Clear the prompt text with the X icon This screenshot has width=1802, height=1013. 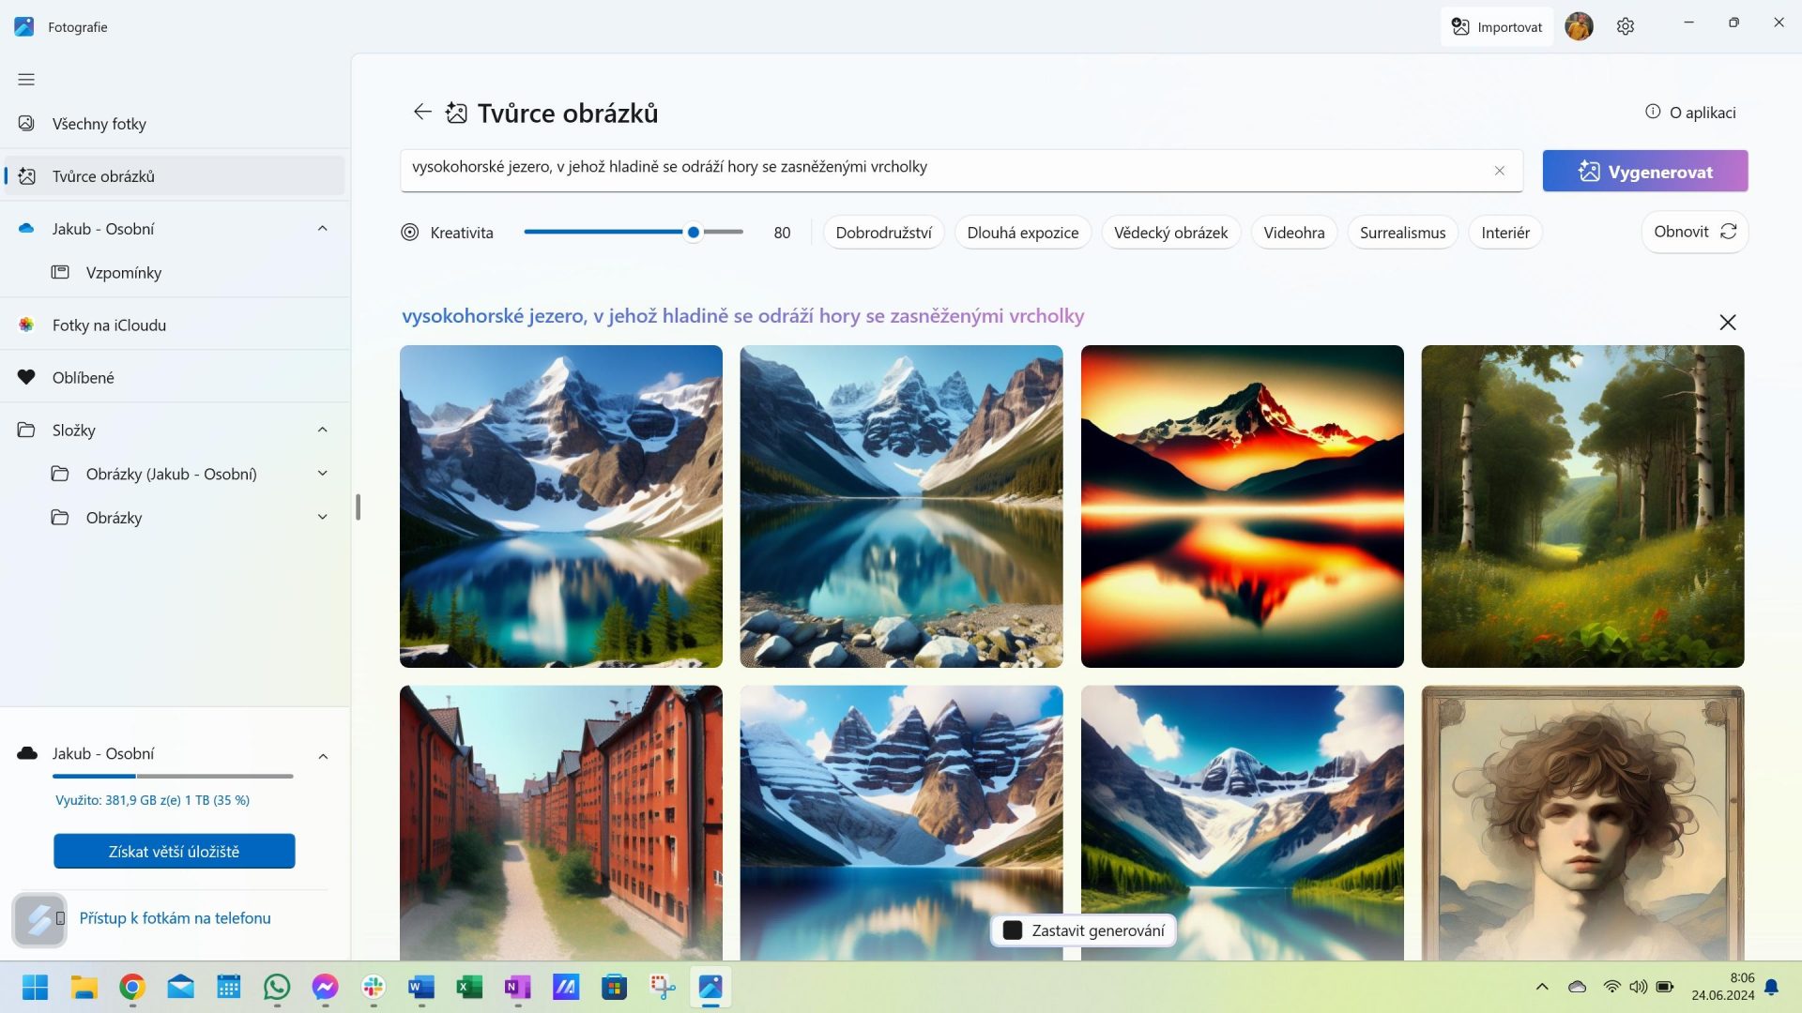[1499, 171]
